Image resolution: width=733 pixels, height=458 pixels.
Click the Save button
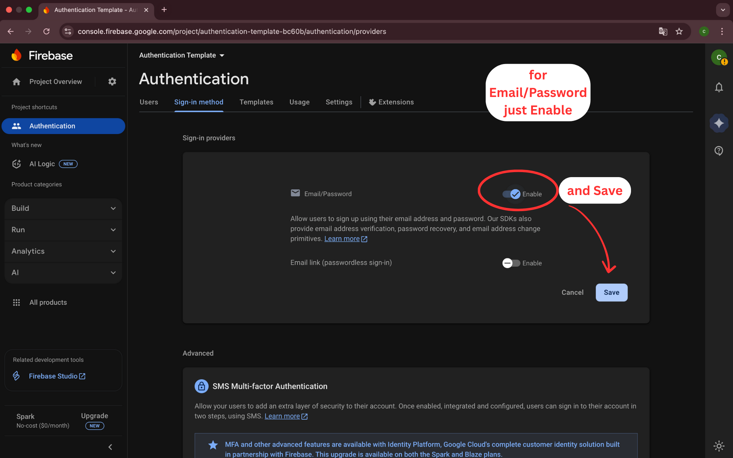611,292
